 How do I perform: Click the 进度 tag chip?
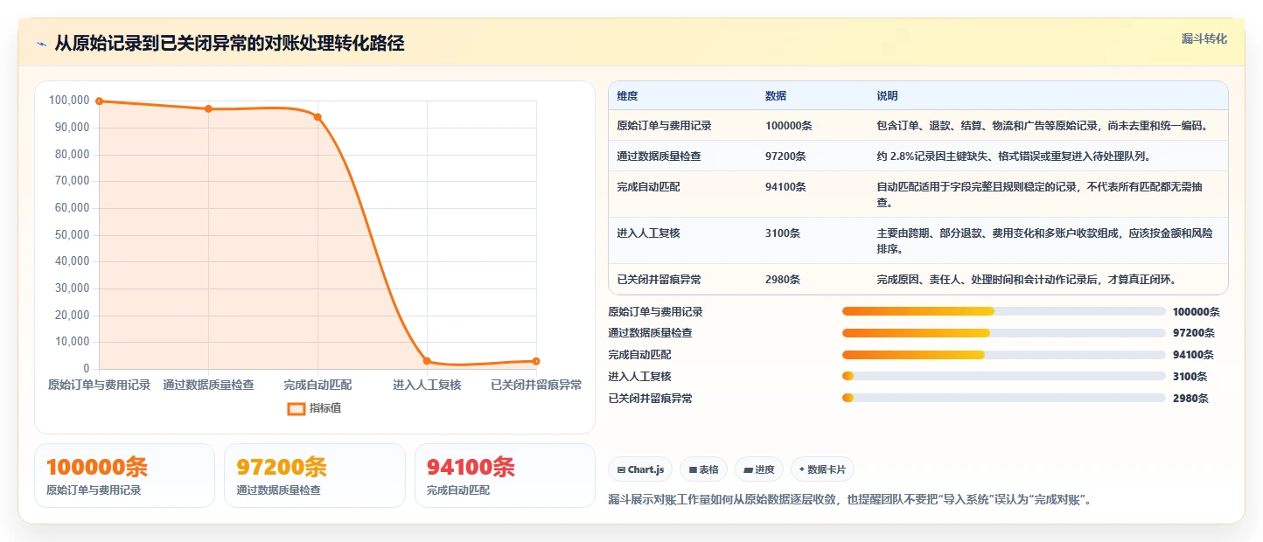pos(759,469)
